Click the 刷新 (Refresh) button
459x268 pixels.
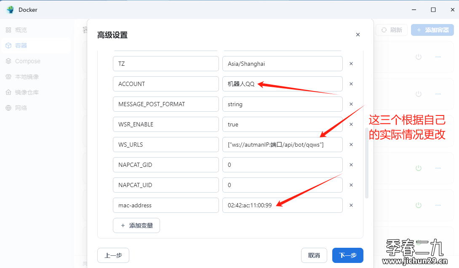391,29
